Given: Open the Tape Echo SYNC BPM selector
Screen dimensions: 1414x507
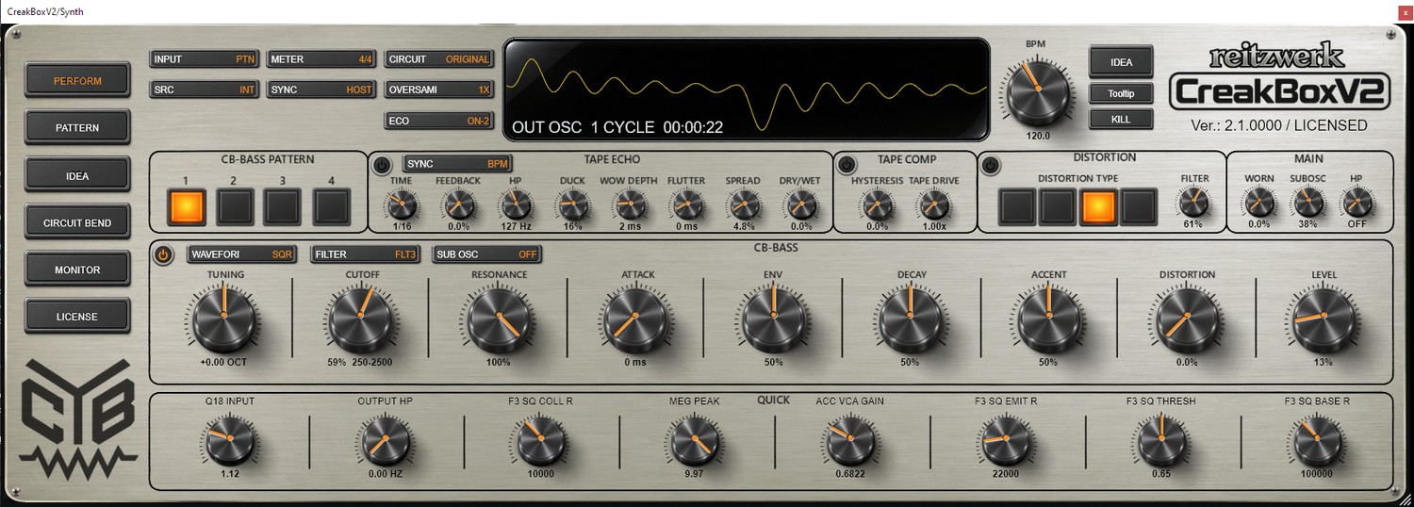Looking at the screenshot, I should pos(458,164).
